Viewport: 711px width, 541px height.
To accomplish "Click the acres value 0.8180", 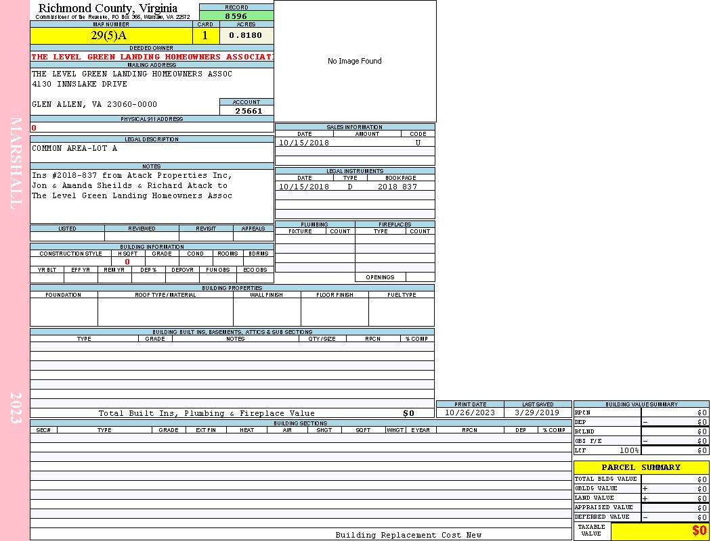I will (x=246, y=35).
